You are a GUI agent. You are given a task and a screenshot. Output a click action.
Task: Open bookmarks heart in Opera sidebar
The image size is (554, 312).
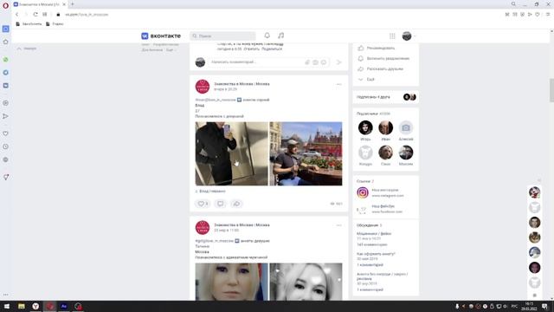pos(6,133)
